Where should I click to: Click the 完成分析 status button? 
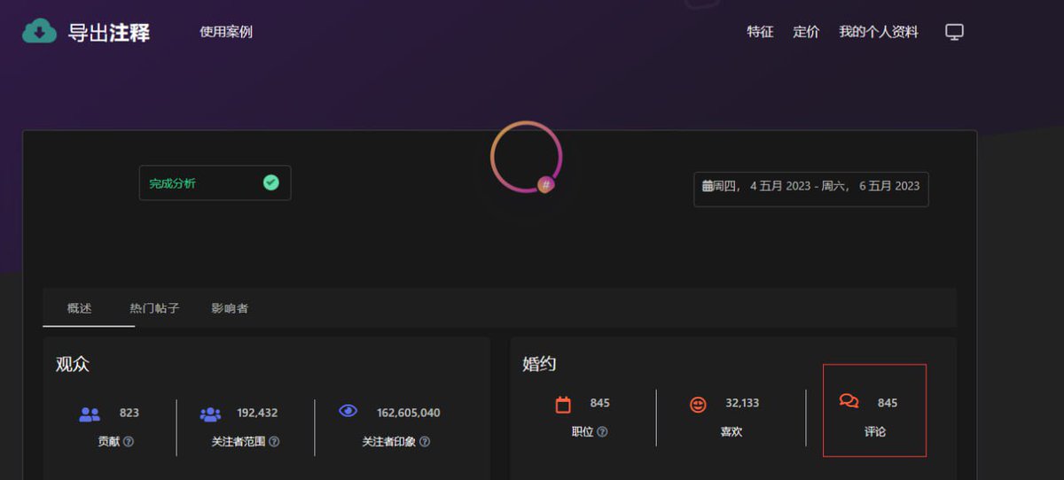click(215, 182)
